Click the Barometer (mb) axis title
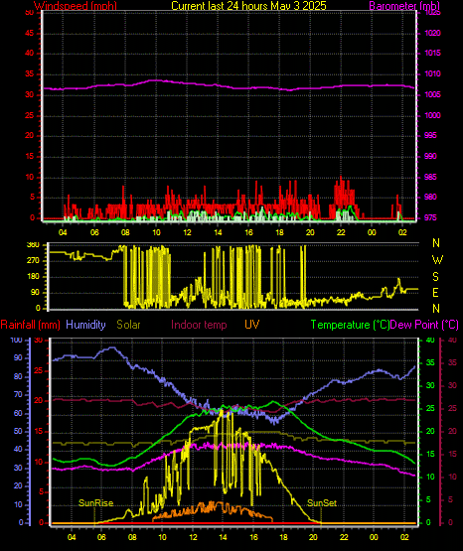Screen dimensions: 463x551 coord(404,6)
